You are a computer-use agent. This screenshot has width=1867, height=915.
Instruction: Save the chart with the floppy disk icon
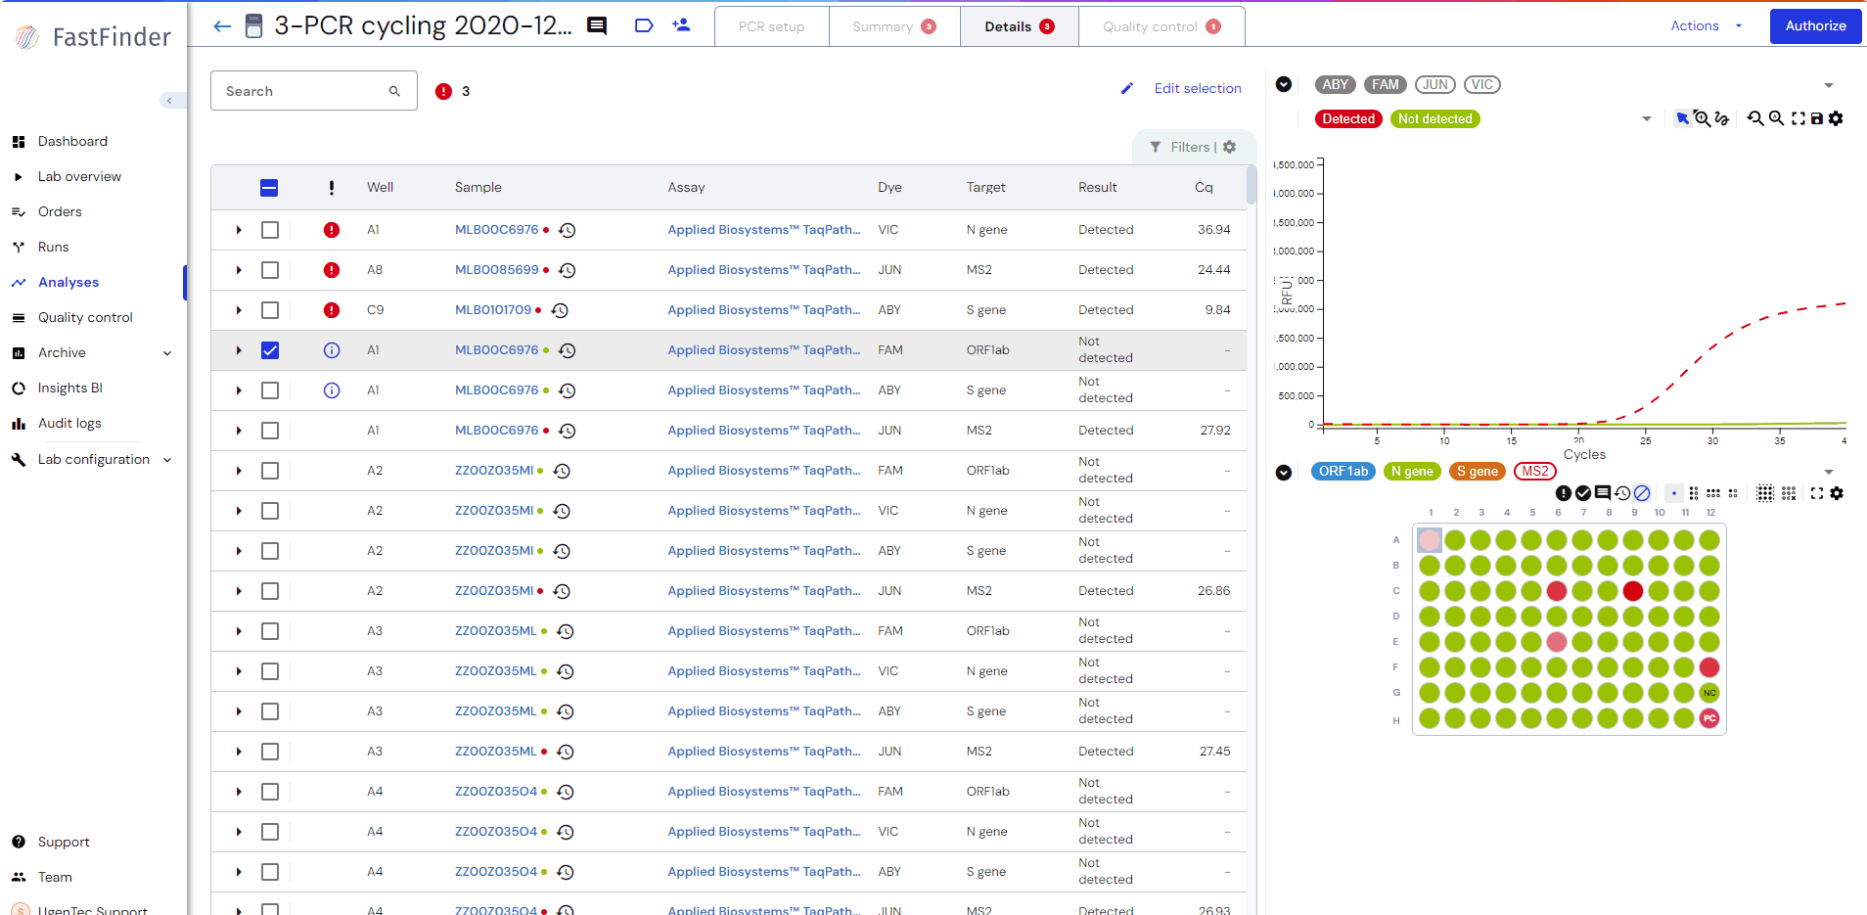click(1817, 118)
